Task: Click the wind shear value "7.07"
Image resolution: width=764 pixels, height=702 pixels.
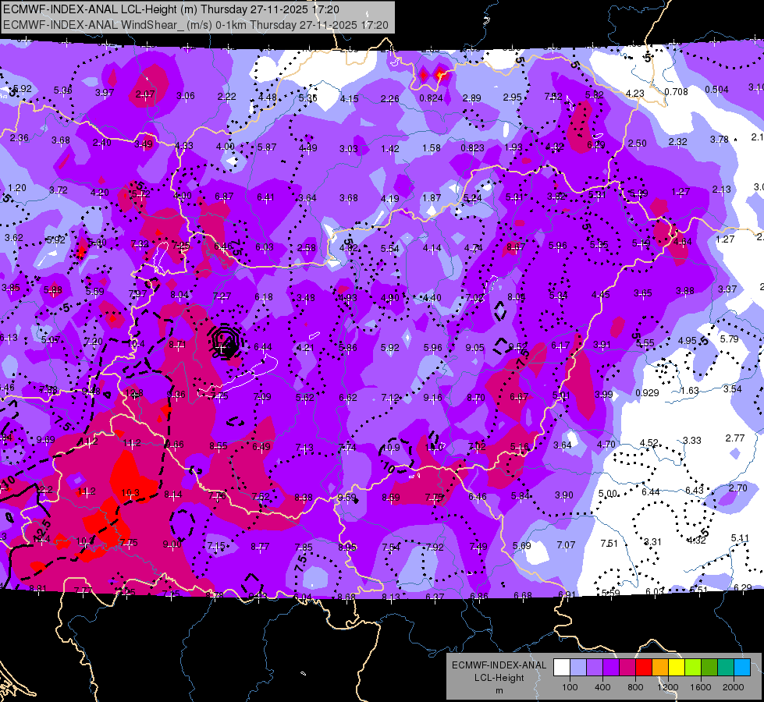Action: [x=566, y=544]
